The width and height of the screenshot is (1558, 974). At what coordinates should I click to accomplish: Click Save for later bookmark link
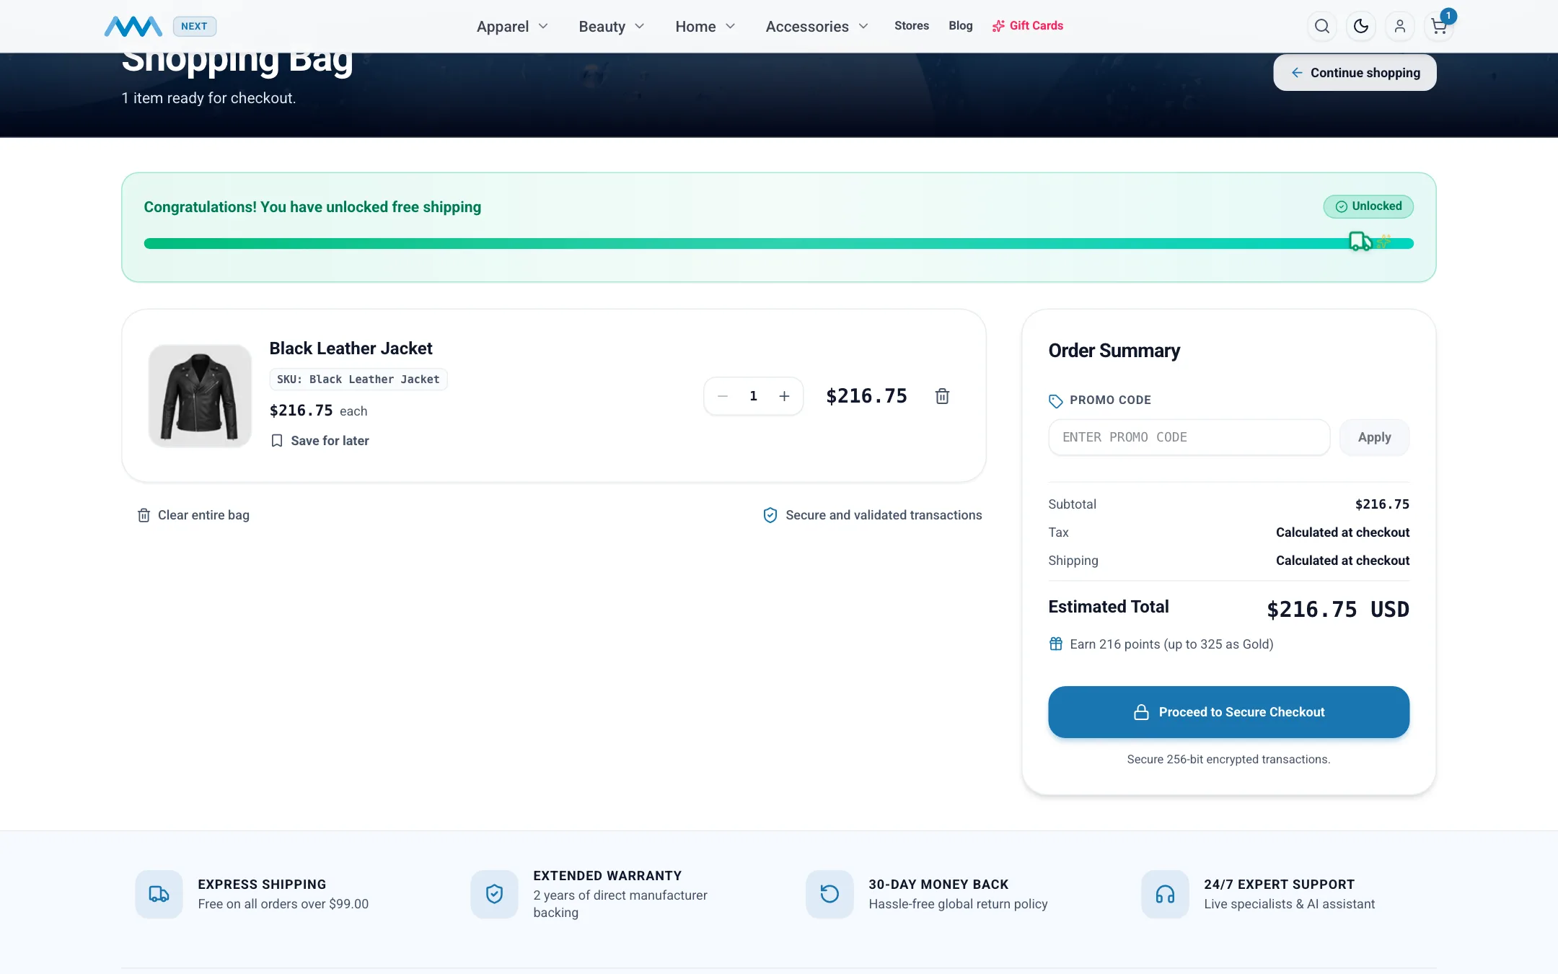pyautogui.click(x=320, y=441)
